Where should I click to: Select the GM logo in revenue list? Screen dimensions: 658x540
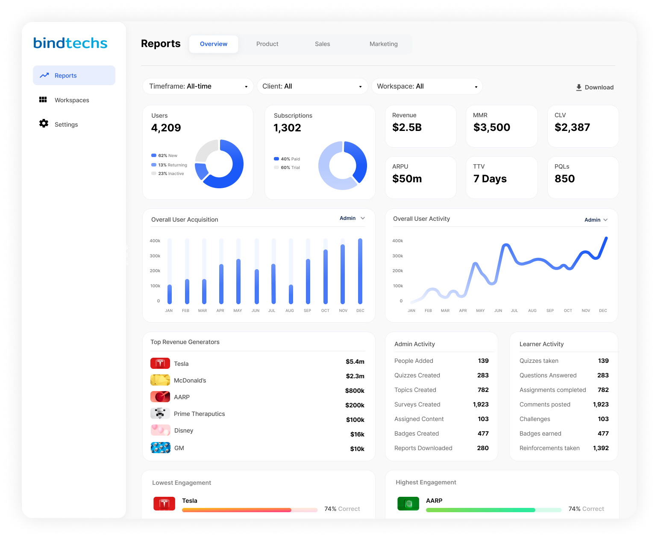tap(160, 447)
